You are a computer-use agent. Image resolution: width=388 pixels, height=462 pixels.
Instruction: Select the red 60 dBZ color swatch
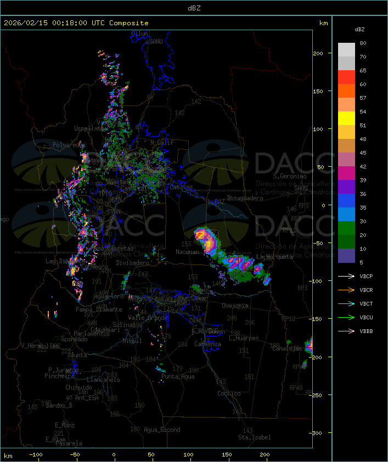click(x=346, y=77)
